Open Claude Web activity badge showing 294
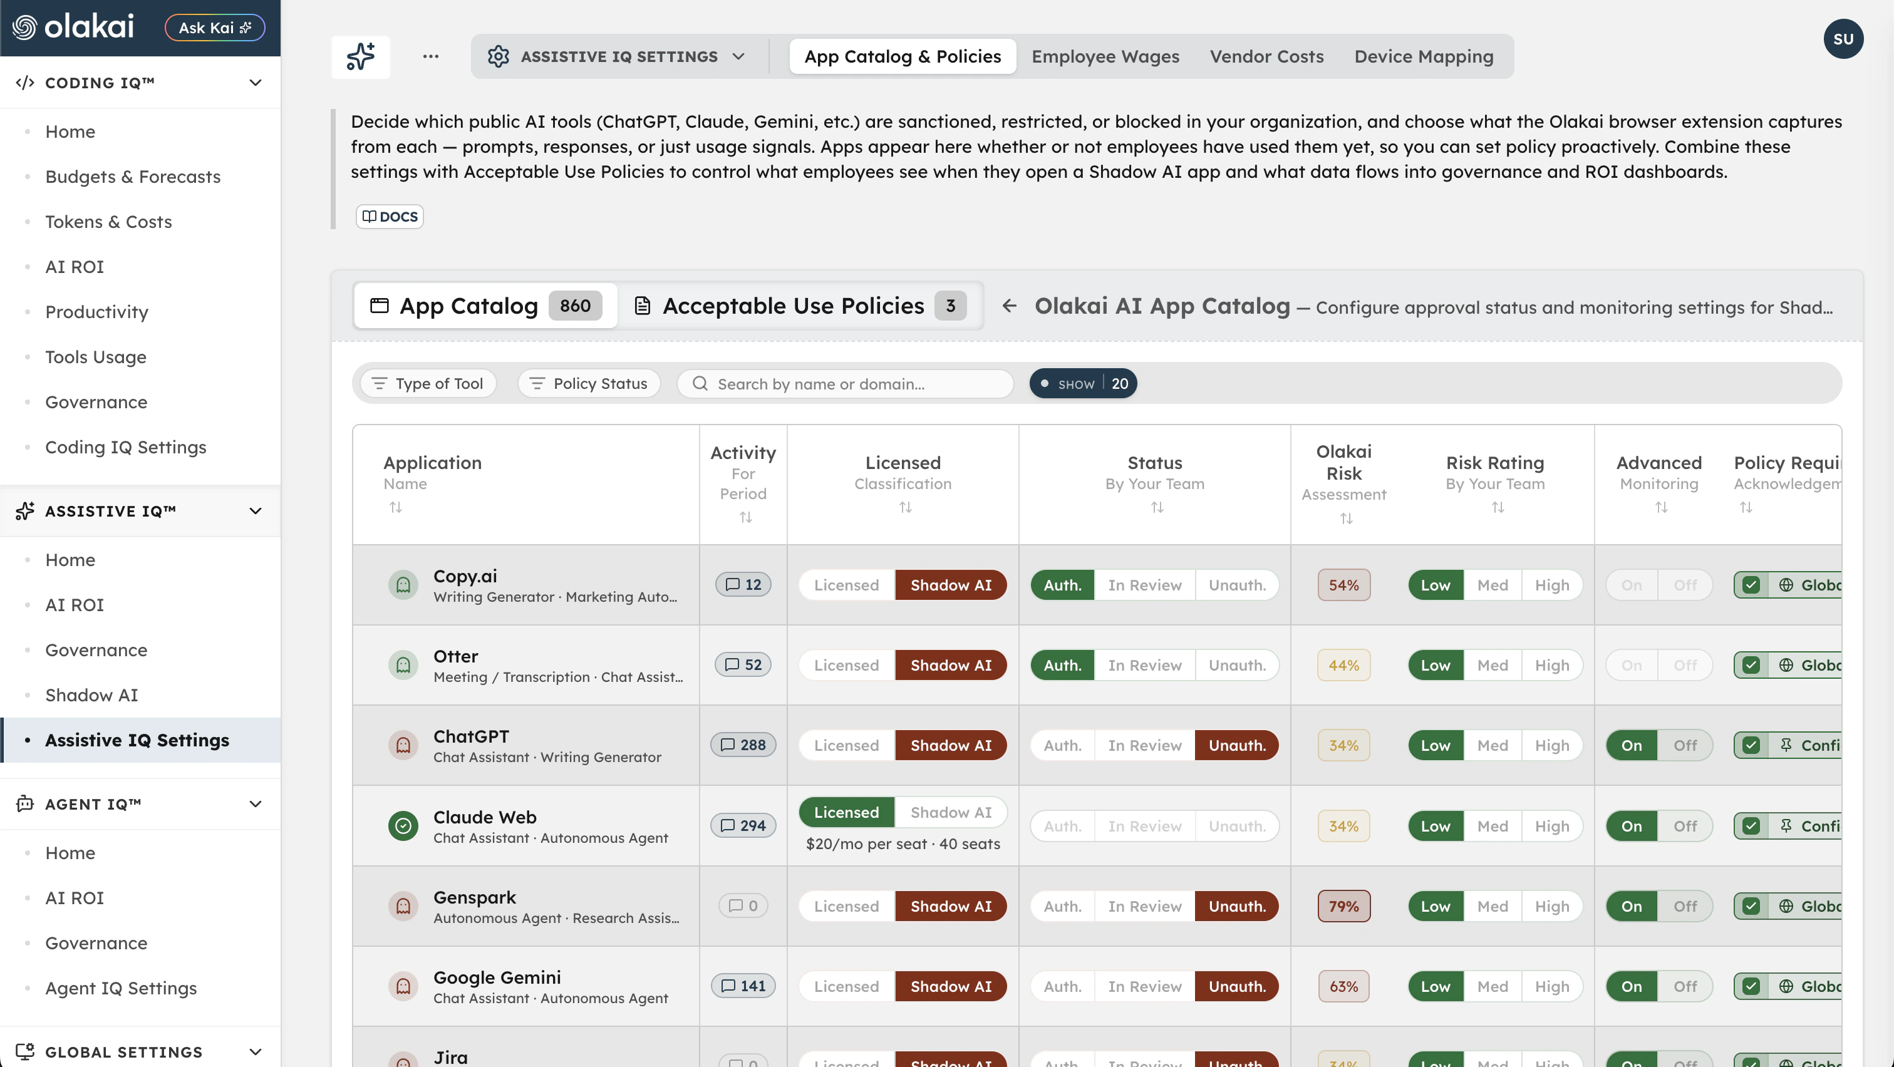Screen dimensions: 1894x1067 (743, 826)
